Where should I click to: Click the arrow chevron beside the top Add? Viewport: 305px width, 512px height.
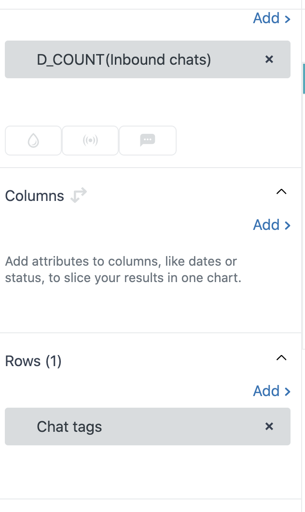click(288, 19)
